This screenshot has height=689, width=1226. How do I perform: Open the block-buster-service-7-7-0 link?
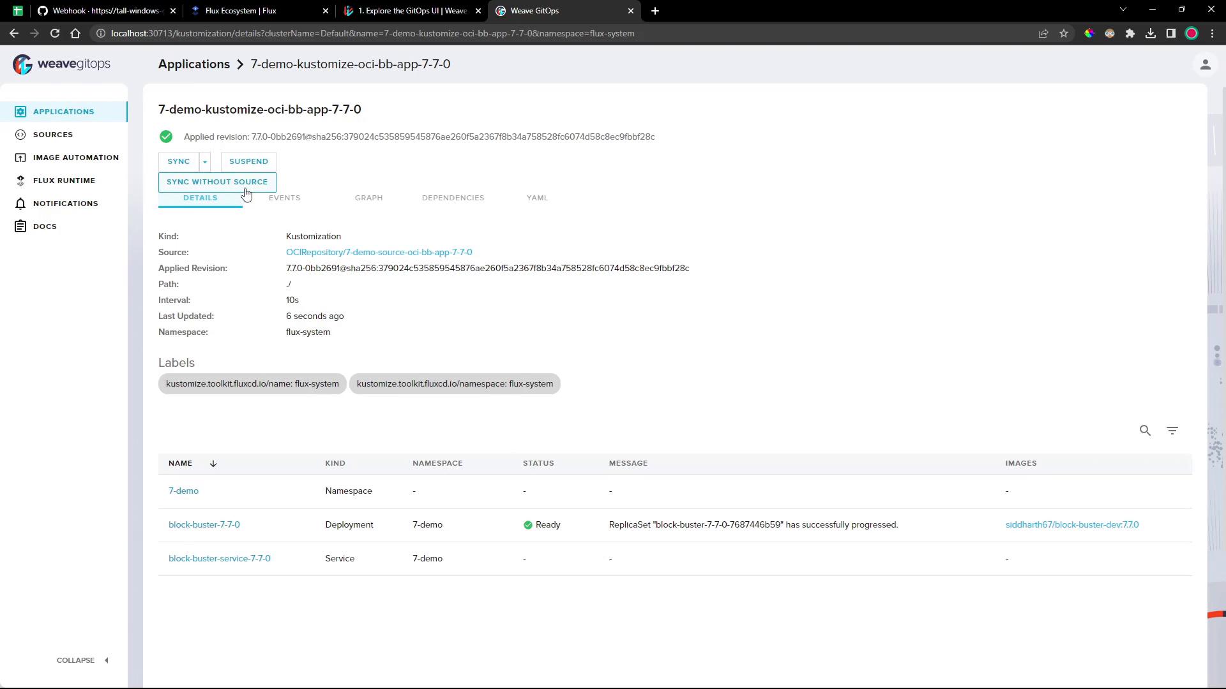[x=220, y=559]
